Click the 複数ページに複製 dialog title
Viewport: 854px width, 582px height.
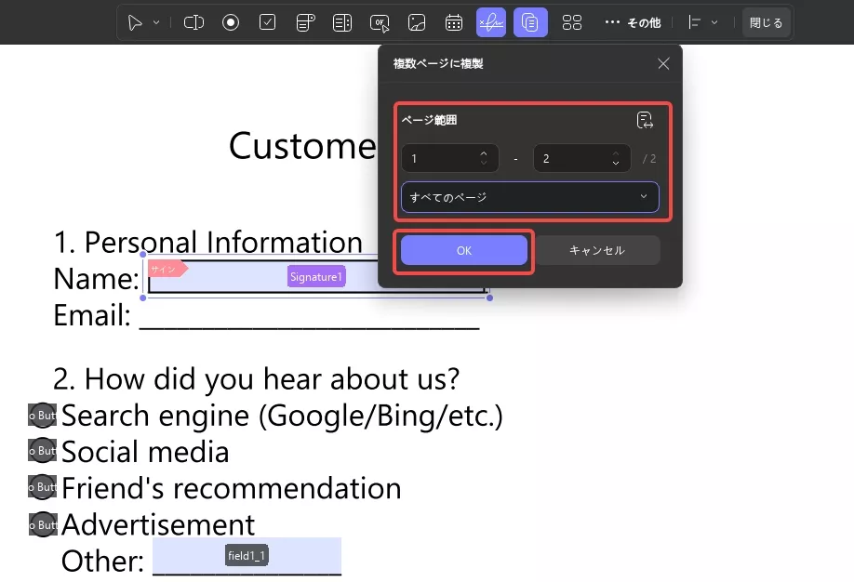coord(438,64)
